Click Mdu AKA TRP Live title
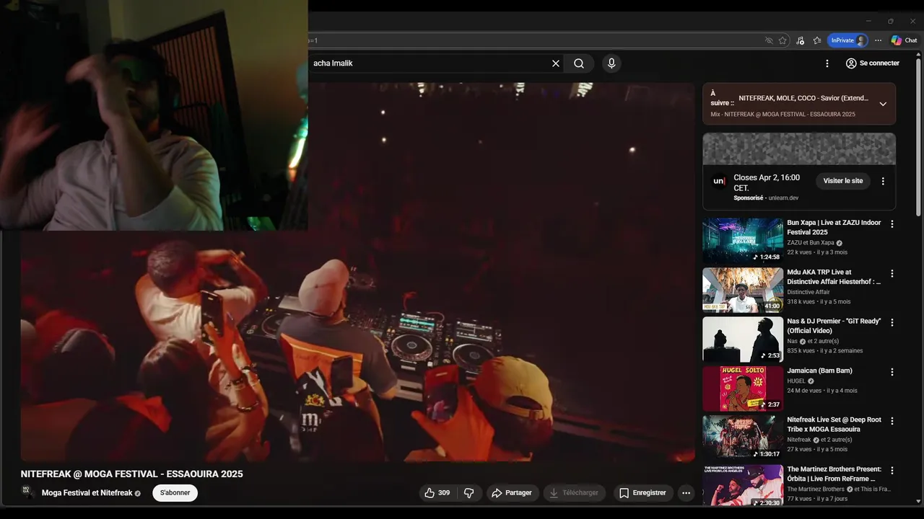Image resolution: width=924 pixels, height=519 pixels. tap(834, 277)
